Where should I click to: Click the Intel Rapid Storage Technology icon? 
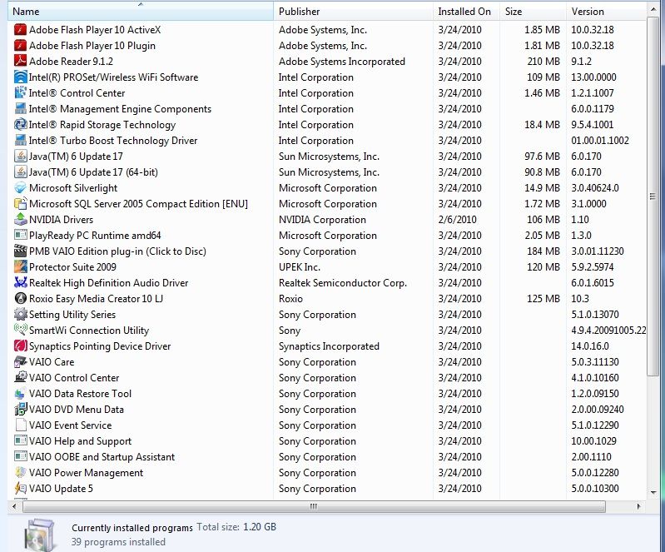pyautogui.click(x=20, y=125)
